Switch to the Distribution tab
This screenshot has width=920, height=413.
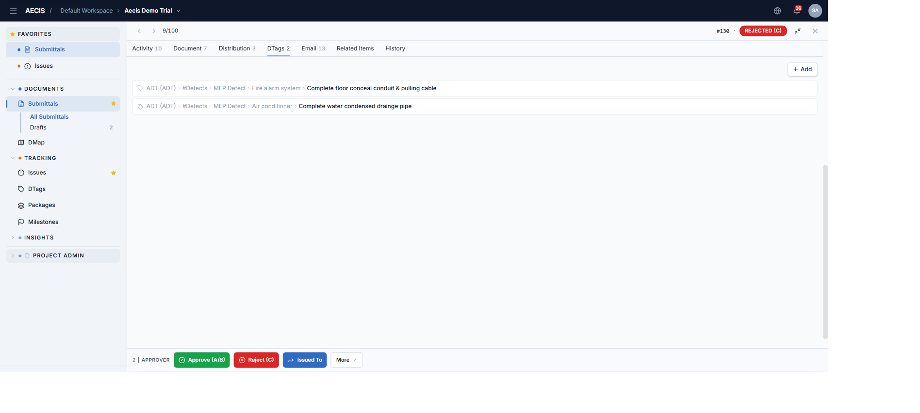coord(237,48)
